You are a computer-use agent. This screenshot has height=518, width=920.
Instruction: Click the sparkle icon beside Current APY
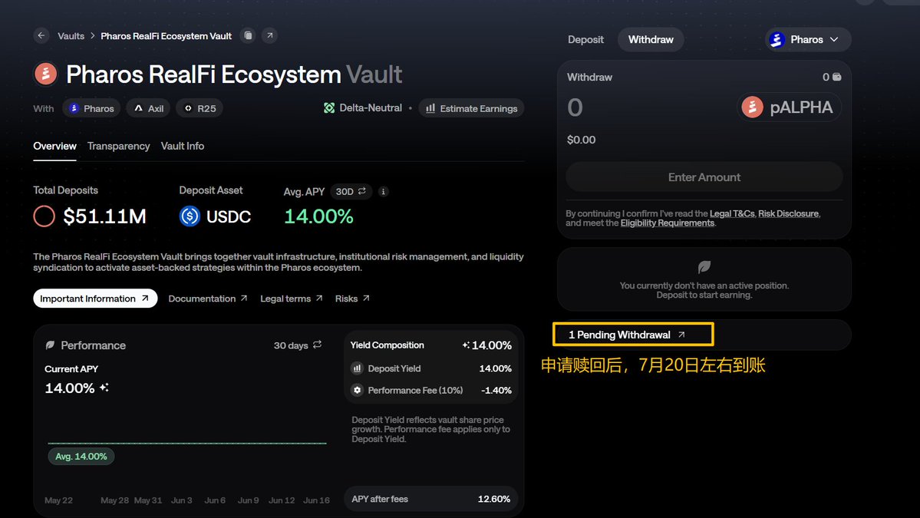click(104, 388)
